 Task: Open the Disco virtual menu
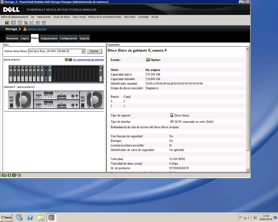click(x=79, y=17)
